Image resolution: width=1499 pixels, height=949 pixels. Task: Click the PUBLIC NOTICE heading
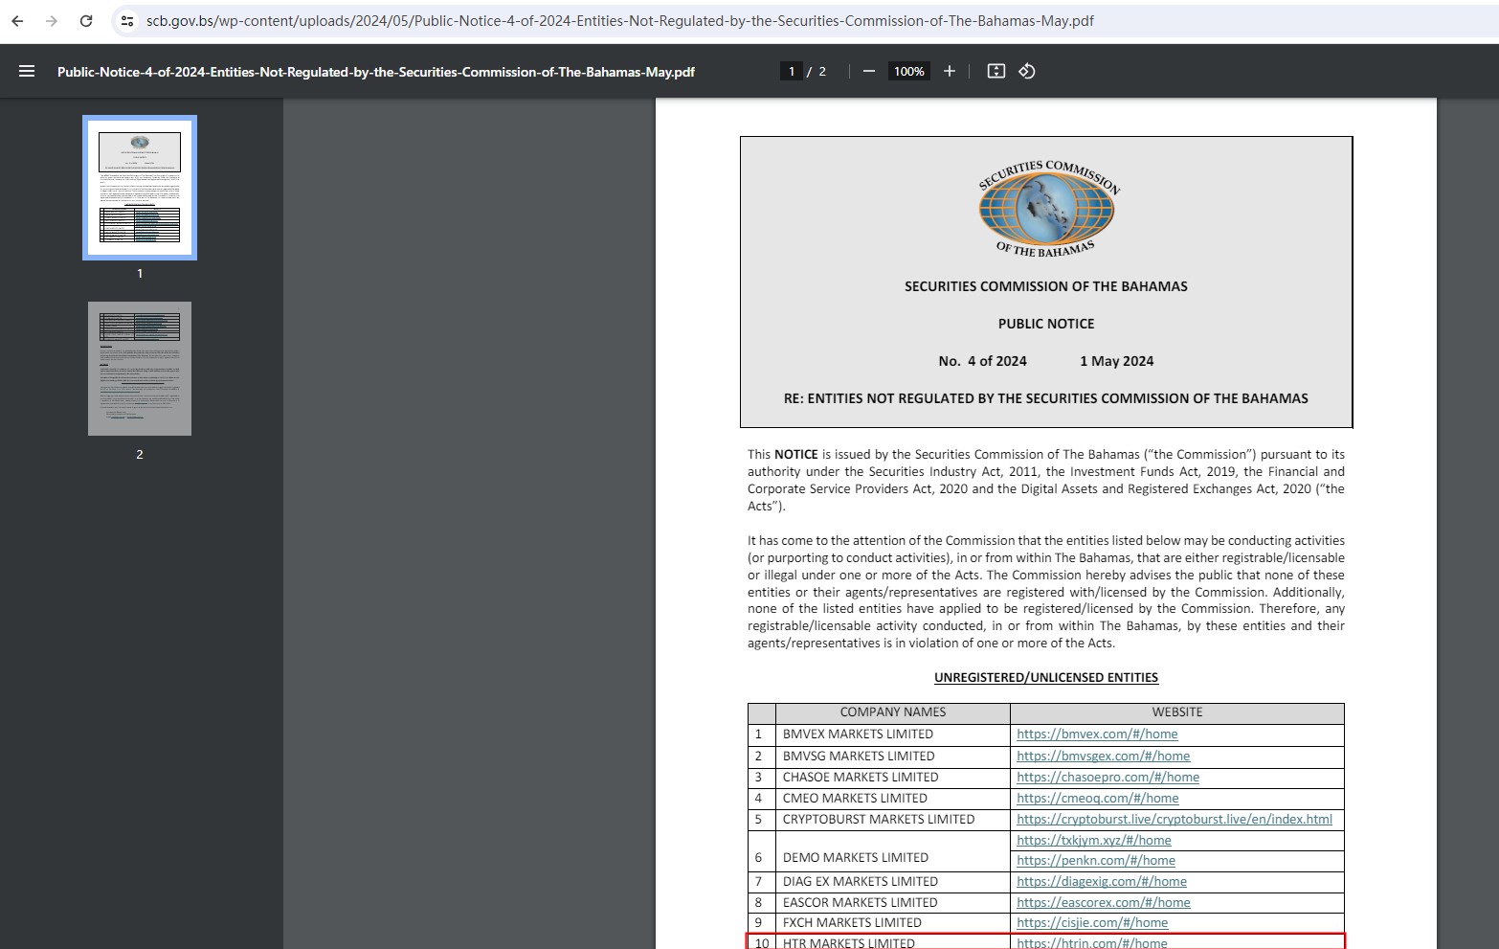point(1046,324)
